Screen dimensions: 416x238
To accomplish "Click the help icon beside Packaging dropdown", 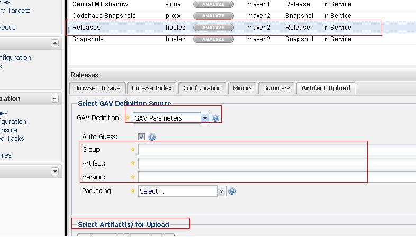I will click(231, 191).
